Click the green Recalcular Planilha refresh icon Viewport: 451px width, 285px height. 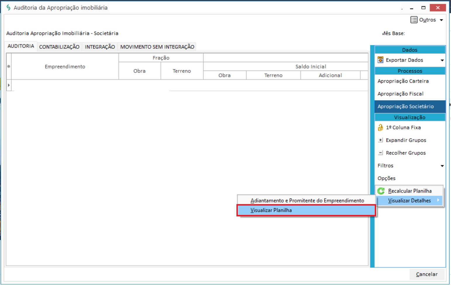[x=381, y=191]
